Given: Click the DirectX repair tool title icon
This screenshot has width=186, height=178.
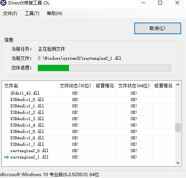Looking at the screenshot, I should click(x=3, y=3).
